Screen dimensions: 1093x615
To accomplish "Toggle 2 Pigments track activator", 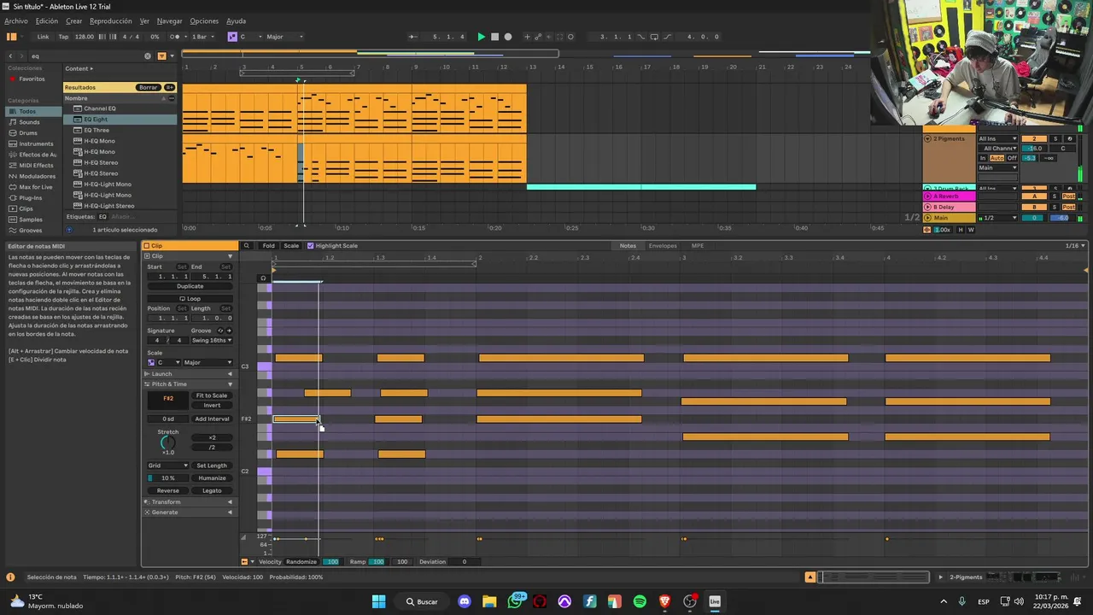I will tap(1035, 138).
